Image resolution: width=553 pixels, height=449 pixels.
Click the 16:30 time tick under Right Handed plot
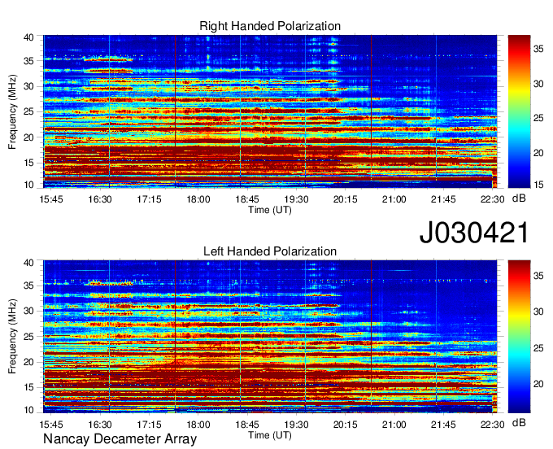pos(100,199)
